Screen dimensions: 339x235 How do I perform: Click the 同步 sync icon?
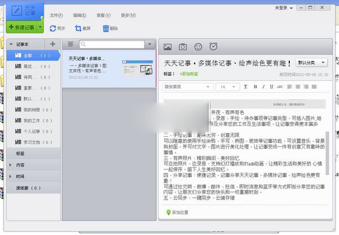(53, 28)
